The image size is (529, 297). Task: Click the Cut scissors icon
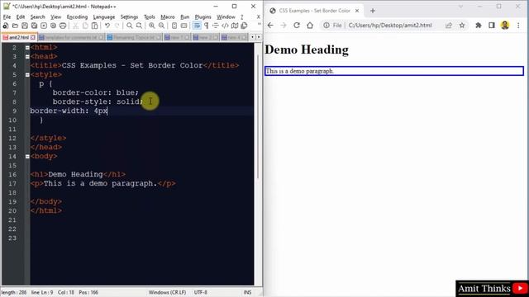click(x=75, y=26)
